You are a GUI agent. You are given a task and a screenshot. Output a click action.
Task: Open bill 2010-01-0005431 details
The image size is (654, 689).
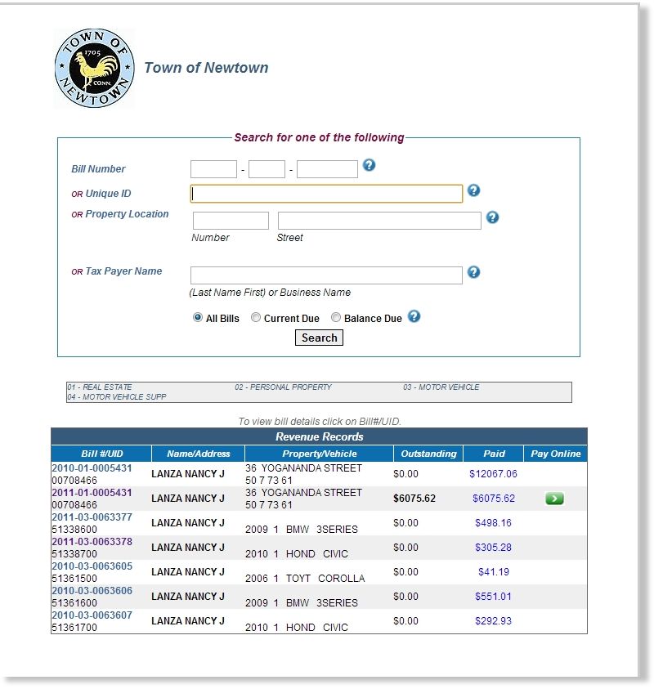coord(92,468)
